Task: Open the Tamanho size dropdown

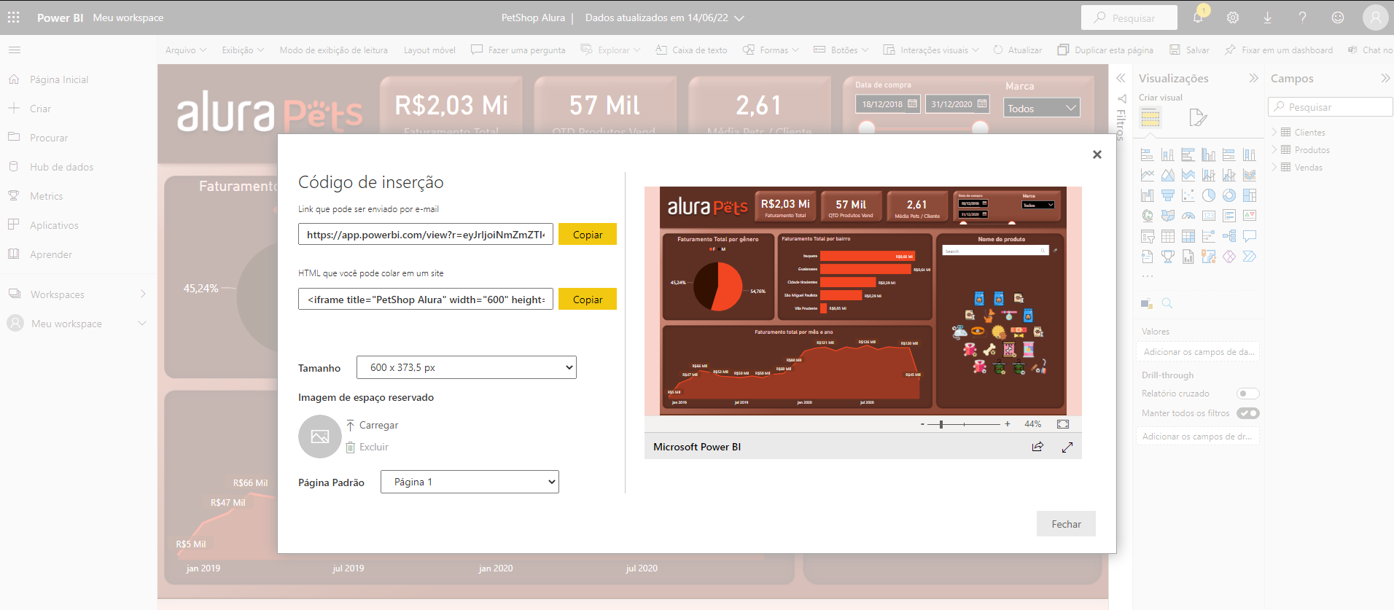Action: (467, 367)
